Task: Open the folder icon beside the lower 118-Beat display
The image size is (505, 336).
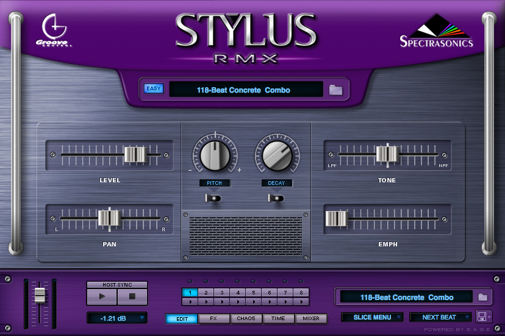Action: 482,297
